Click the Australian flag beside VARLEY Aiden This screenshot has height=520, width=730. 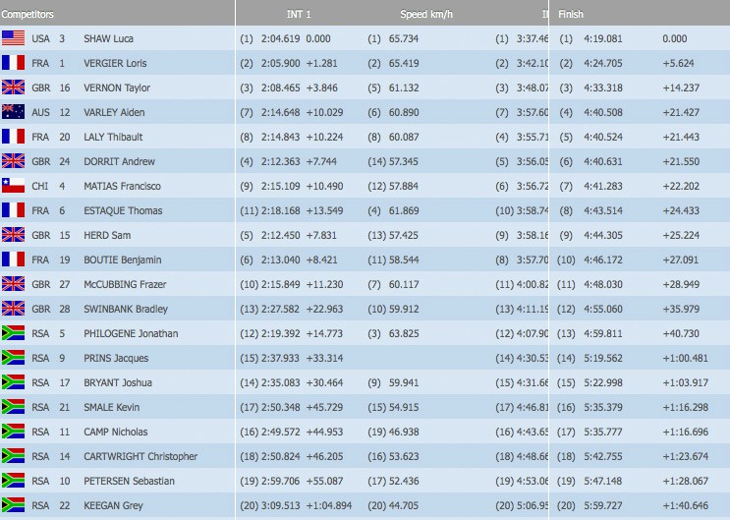[x=14, y=112]
